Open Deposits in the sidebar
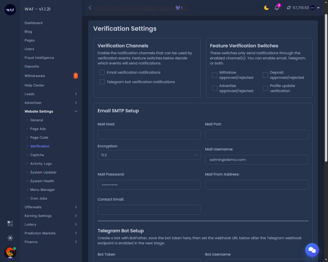328x262 pixels. coord(32,66)
